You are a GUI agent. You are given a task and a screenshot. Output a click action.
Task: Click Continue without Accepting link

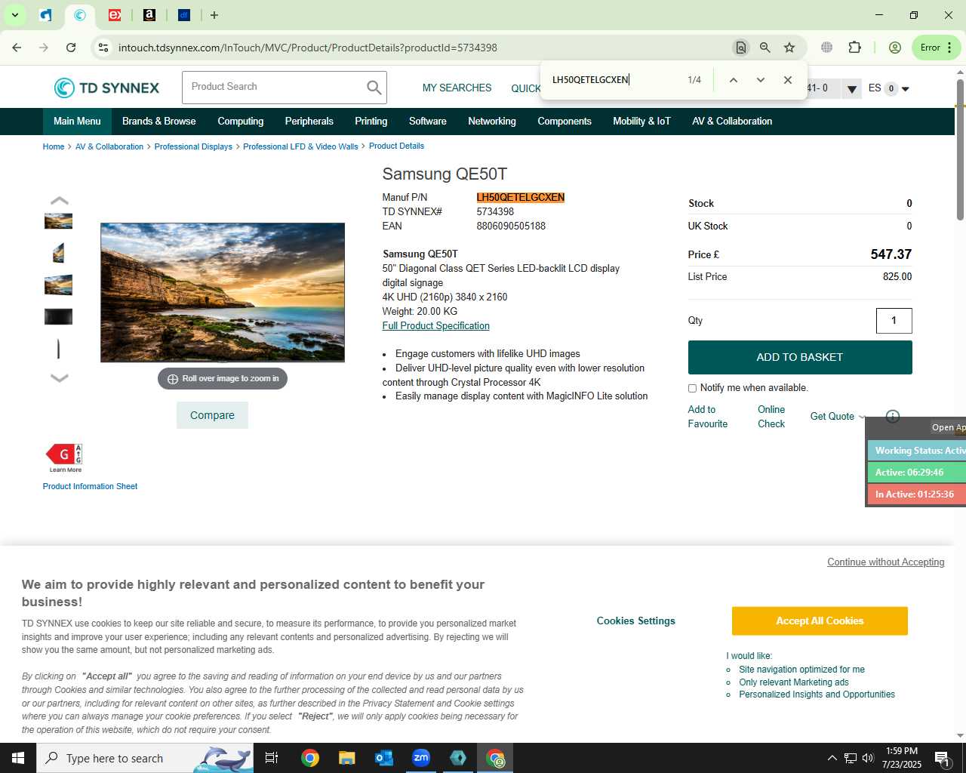886,562
